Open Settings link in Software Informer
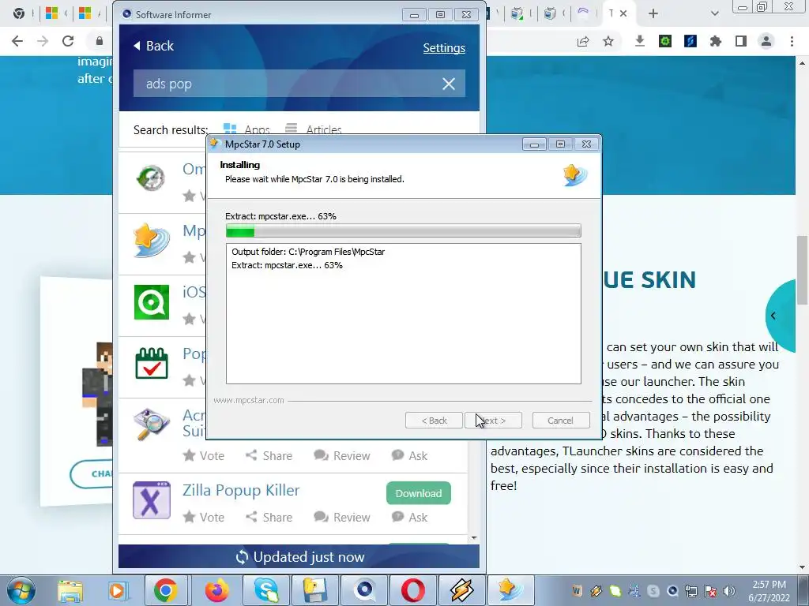The height and width of the screenshot is (606, 809). pos(444,48)
